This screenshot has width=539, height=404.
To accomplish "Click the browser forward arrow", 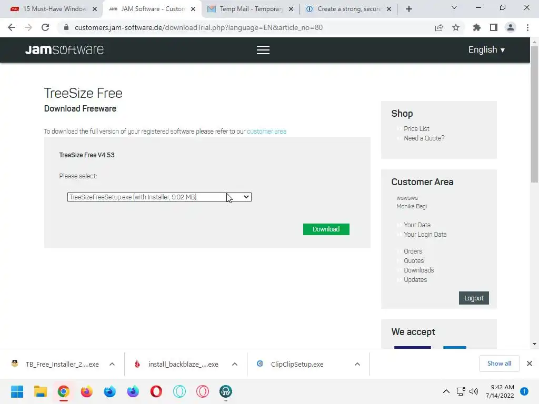I will [x=28, y=27].
